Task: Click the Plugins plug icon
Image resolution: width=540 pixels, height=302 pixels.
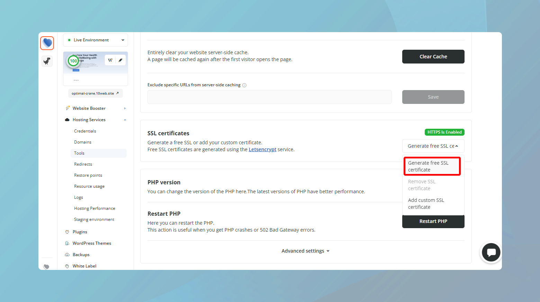Action: click(67, 232)
